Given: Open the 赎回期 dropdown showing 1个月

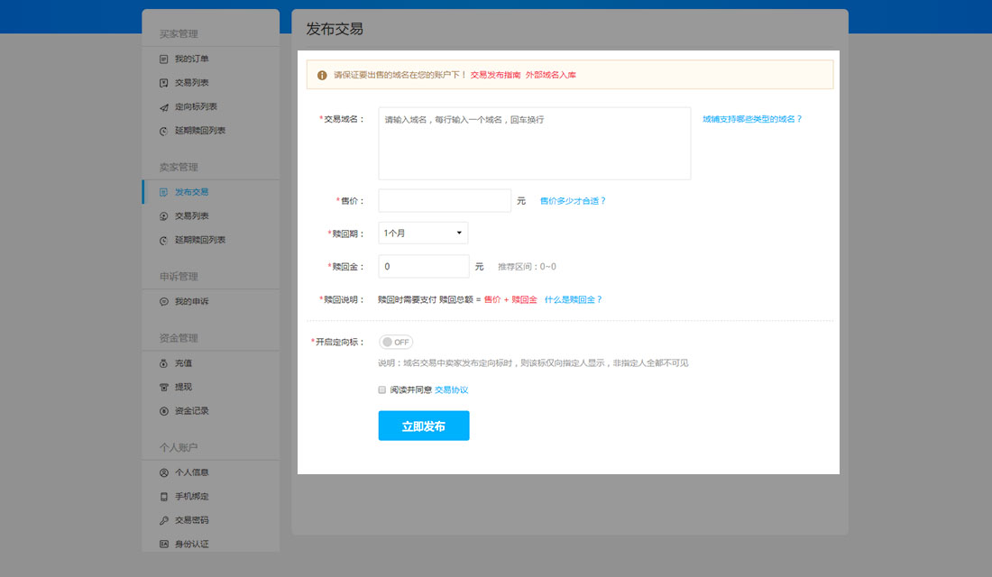Looking at the screenshot, I should click(x=423, y=234).
